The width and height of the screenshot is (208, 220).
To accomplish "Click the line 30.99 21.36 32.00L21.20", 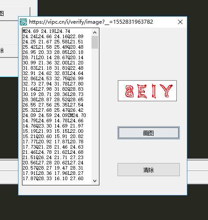I will click(x=53, y=63).
